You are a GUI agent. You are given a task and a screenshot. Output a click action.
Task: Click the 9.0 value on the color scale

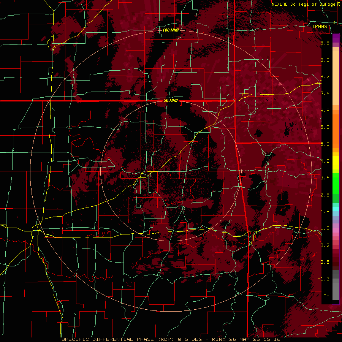325,60
